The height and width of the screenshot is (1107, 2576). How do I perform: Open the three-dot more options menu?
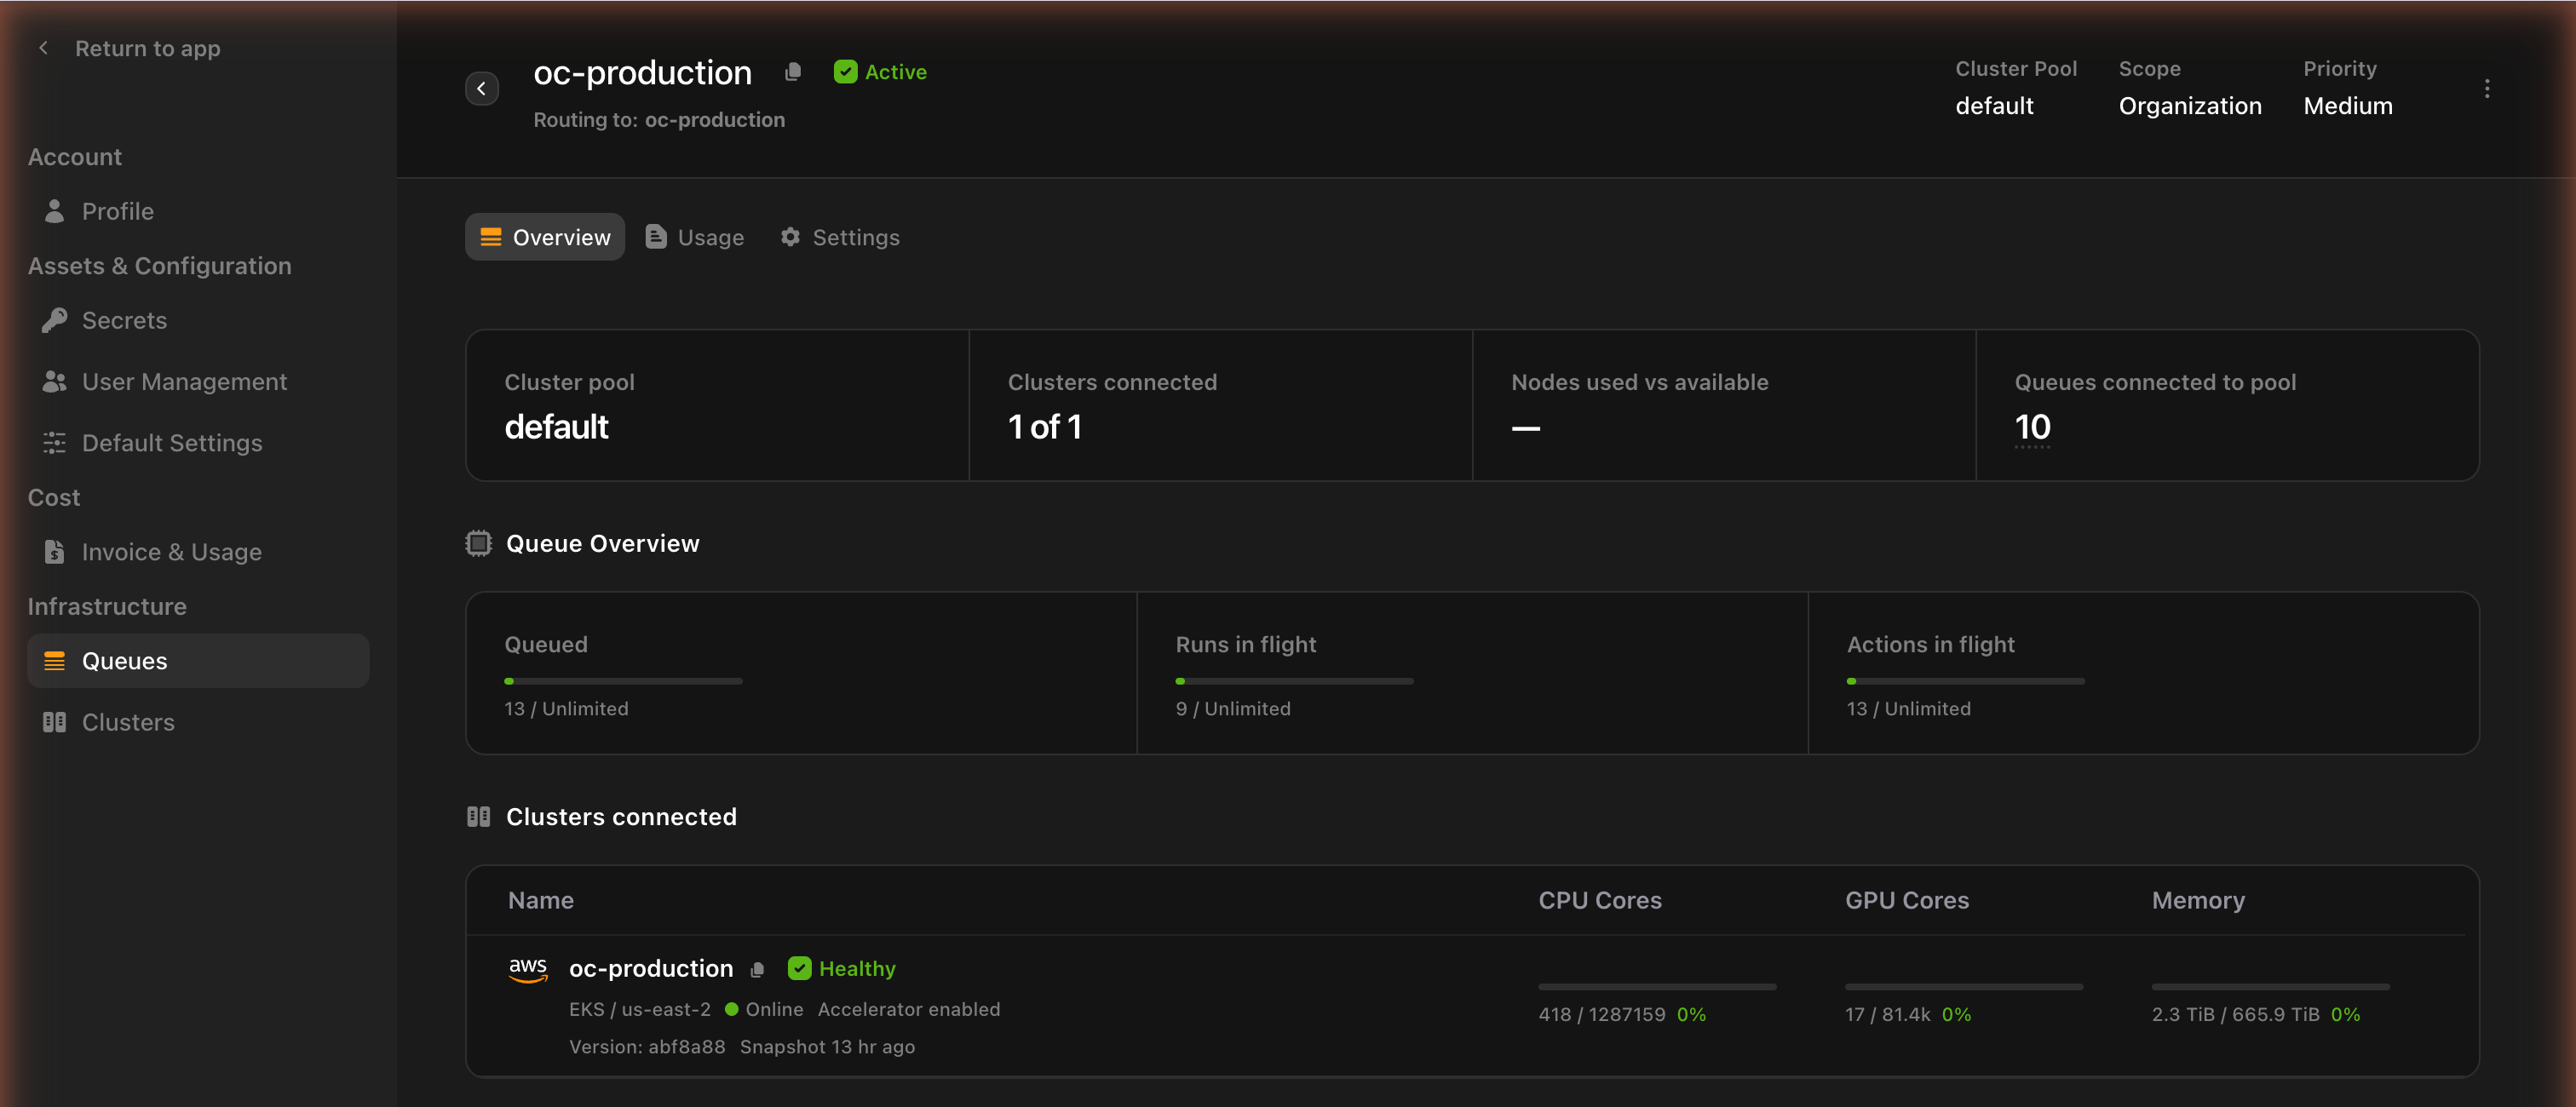pyautogui.click(x=2487, y=88)
